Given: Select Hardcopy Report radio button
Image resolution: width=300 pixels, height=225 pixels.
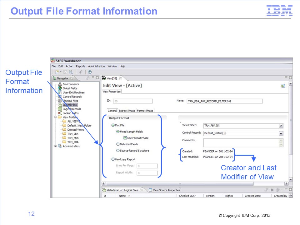Looking at the screenshot, I should (113, 159).
